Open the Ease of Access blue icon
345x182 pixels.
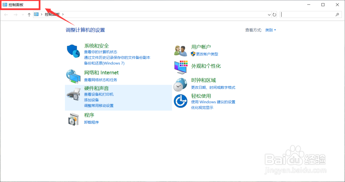180,101
